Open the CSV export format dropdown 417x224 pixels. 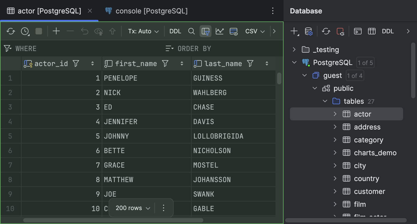[255, 31]
